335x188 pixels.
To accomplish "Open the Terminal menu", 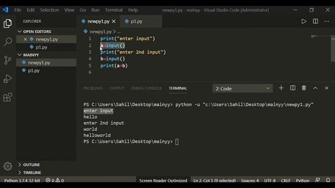I will (114, 10).
